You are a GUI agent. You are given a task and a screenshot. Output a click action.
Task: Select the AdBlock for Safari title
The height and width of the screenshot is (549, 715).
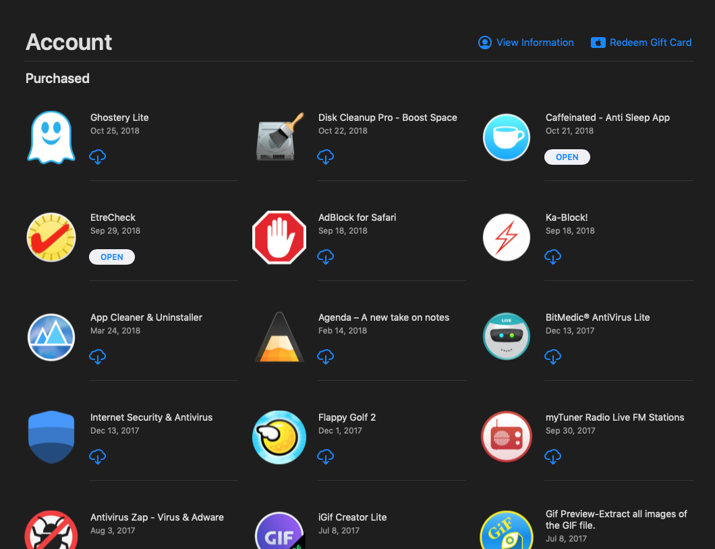(357, 217)
